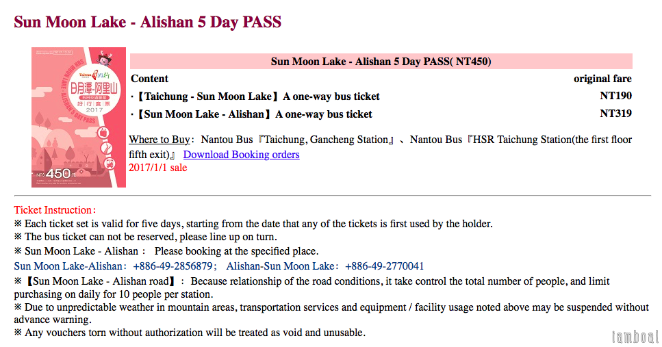Click the iamboal watermark logo

pyautogui.click(x=635, y=337)
